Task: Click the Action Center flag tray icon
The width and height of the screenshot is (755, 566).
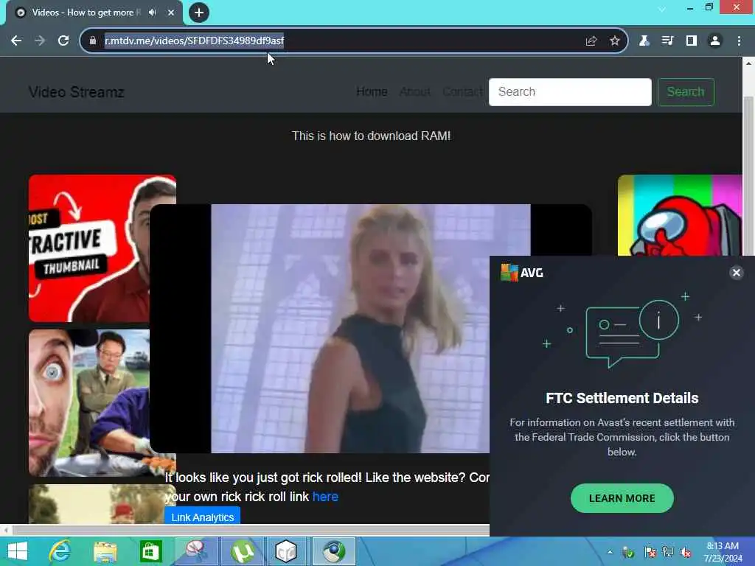Action: [x=650, y=552]
